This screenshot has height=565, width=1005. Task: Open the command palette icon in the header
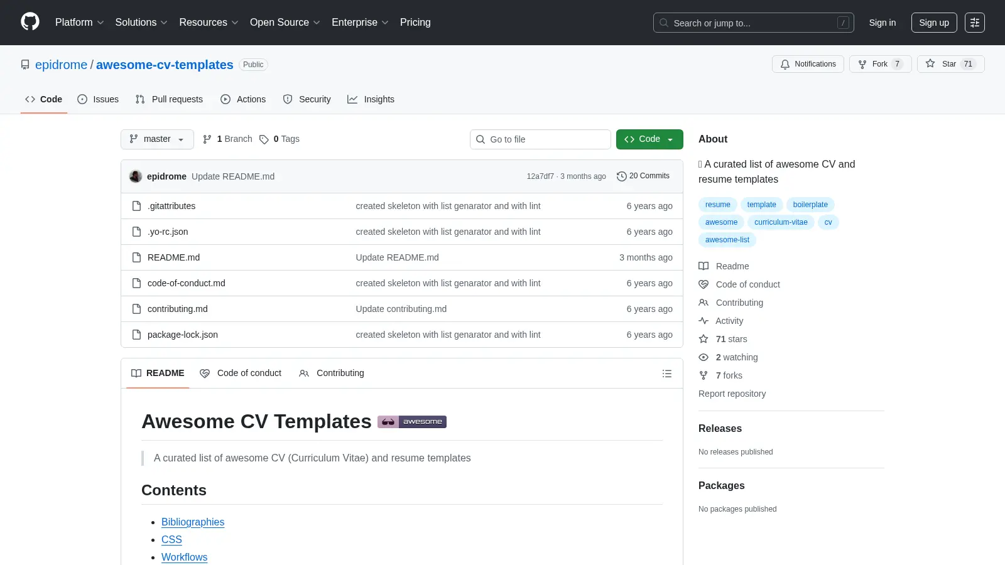(974, 23)
